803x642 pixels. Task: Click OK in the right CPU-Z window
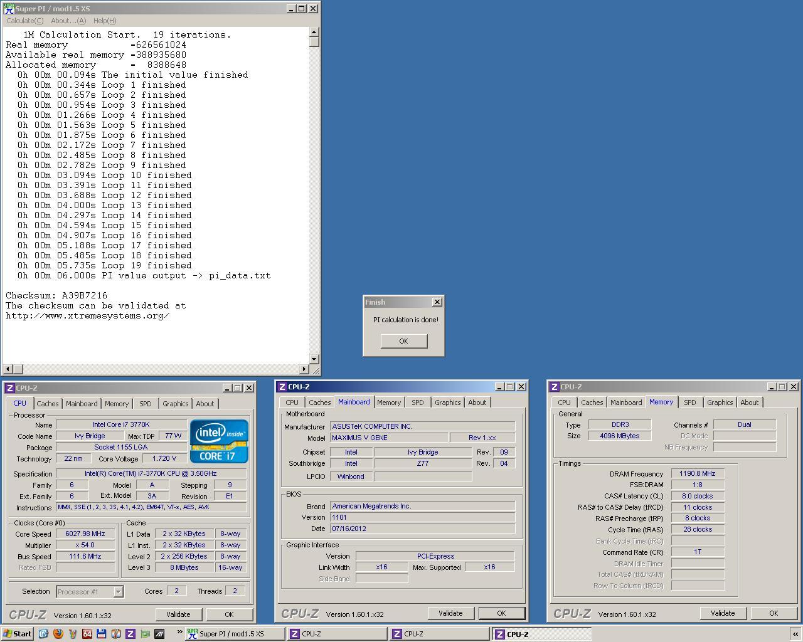(774, 613)
